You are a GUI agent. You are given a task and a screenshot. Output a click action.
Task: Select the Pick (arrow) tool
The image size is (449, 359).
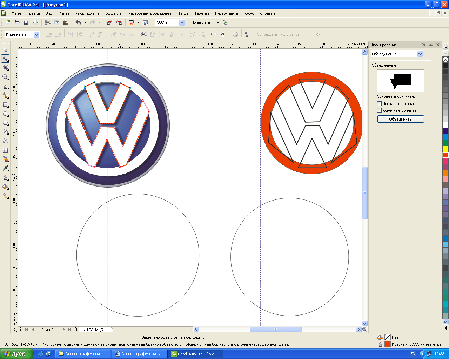pos(5,49)
